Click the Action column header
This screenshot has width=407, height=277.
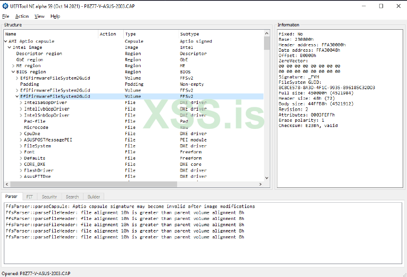111,34
